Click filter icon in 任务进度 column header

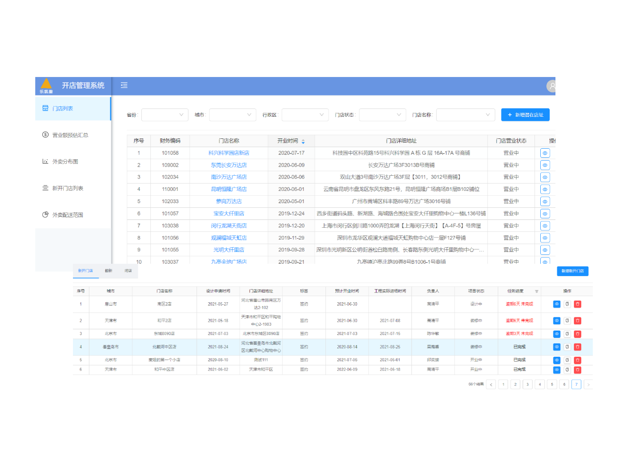coord(537,291)
